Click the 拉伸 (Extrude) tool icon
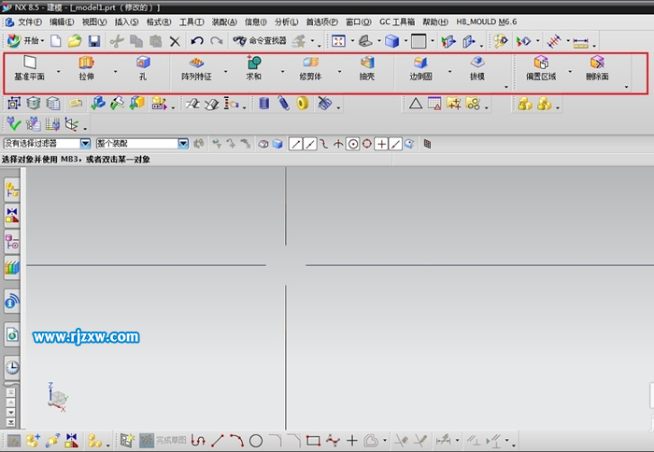 coord(86,64)
